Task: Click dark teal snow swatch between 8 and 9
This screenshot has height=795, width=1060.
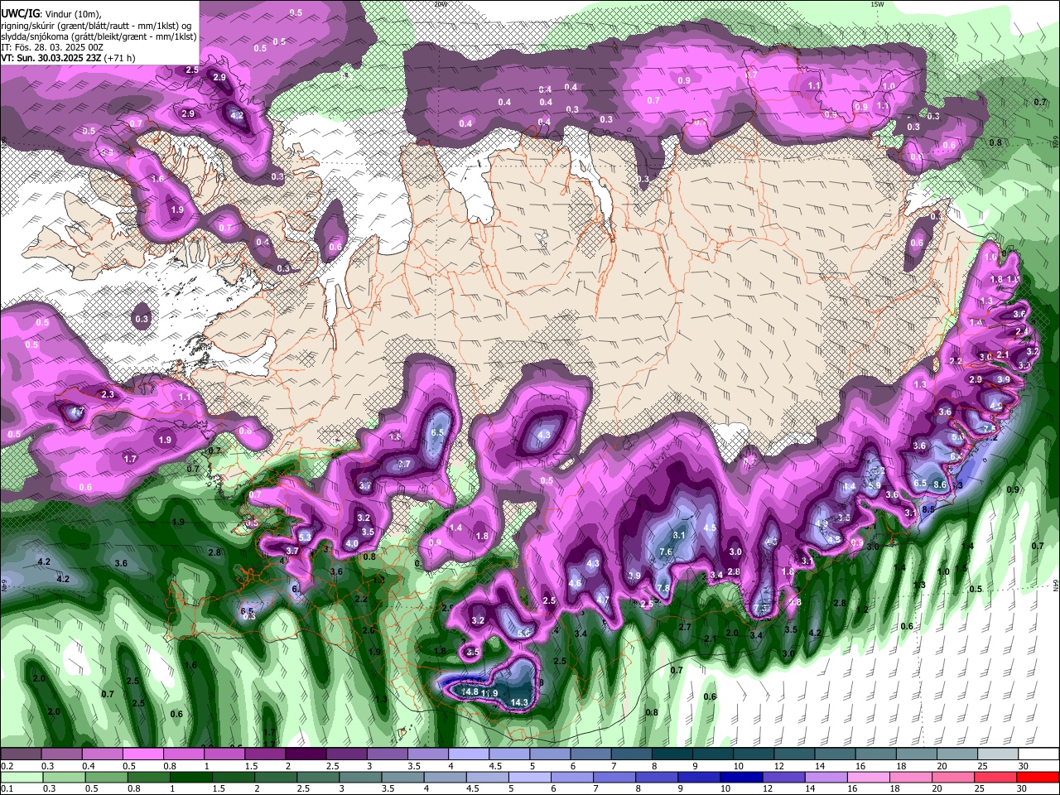Action: pyautogui.click(x=673, y=755)
